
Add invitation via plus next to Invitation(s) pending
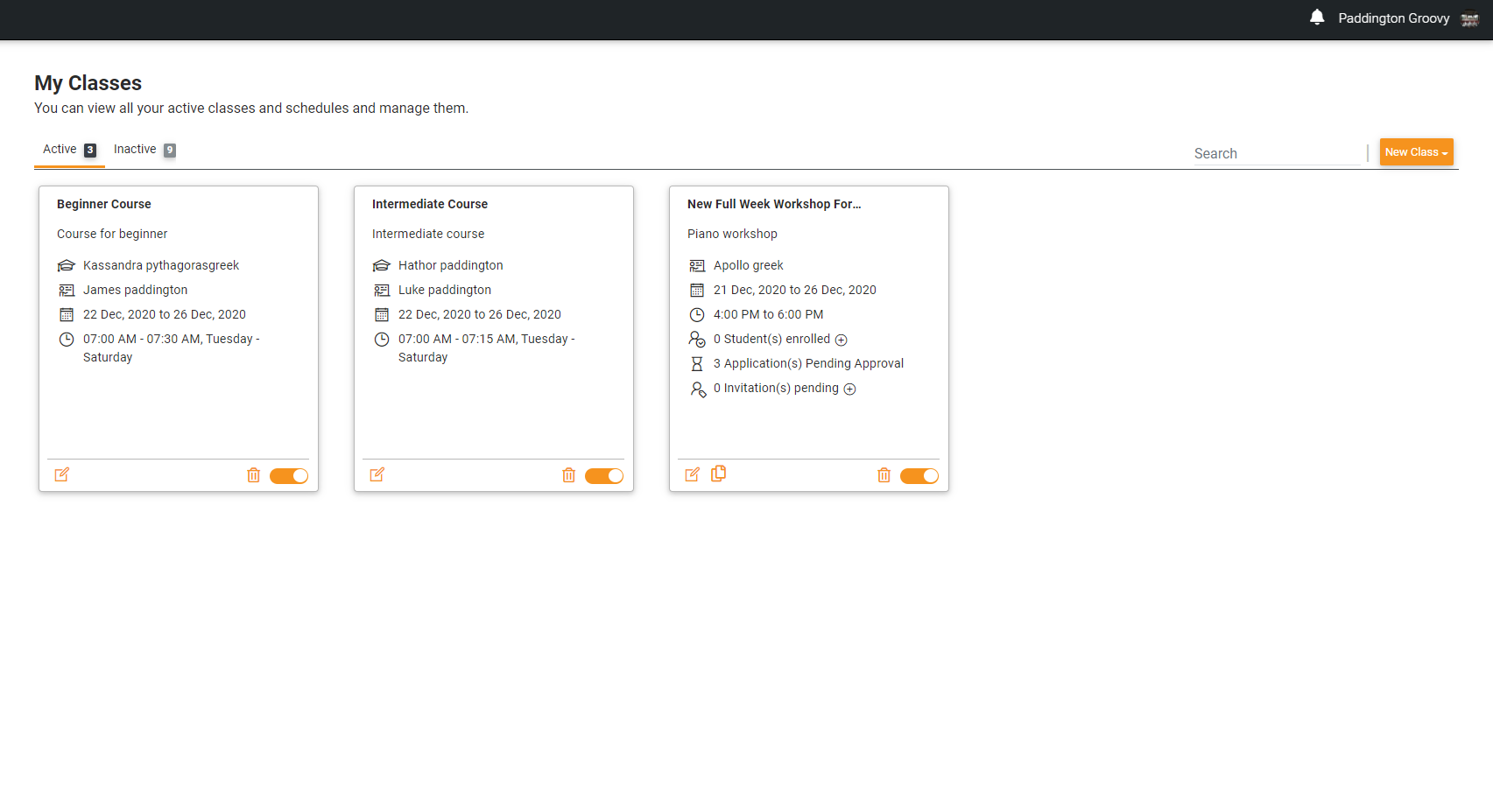pyautogui.click(x=849, y=389)
